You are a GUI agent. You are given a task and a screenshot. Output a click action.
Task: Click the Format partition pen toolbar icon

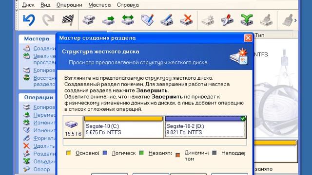(x=167, y=20)
